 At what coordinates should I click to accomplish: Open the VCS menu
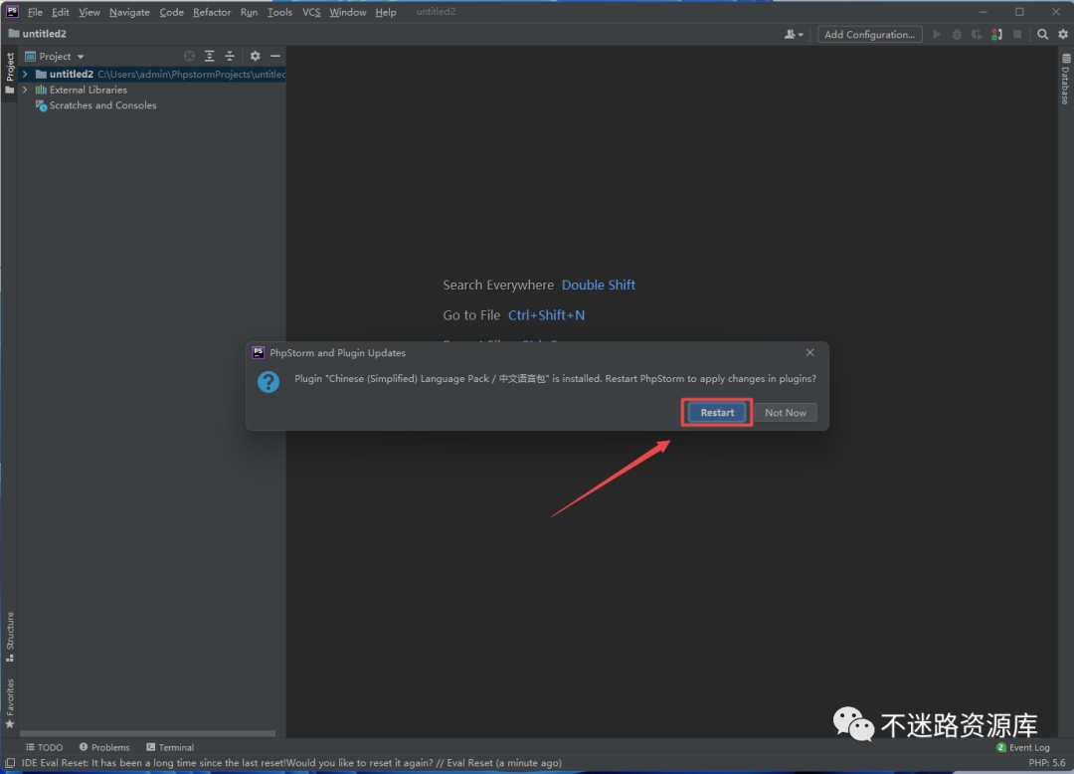[x=311, y=12]
